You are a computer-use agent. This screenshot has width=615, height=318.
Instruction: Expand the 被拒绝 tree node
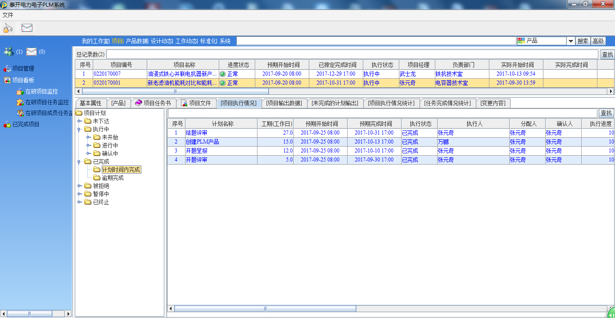[x=79, y=186]
